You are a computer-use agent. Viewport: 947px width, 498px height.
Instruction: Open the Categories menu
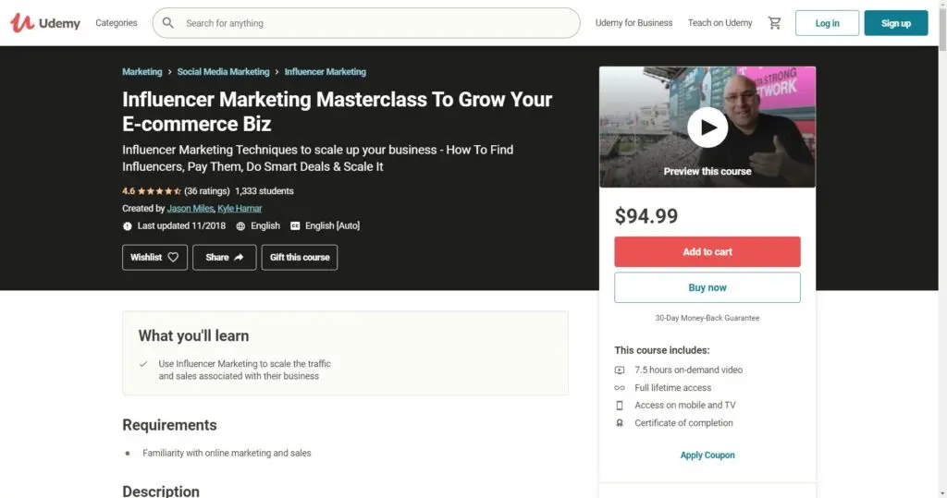click(x=117, y=23)
